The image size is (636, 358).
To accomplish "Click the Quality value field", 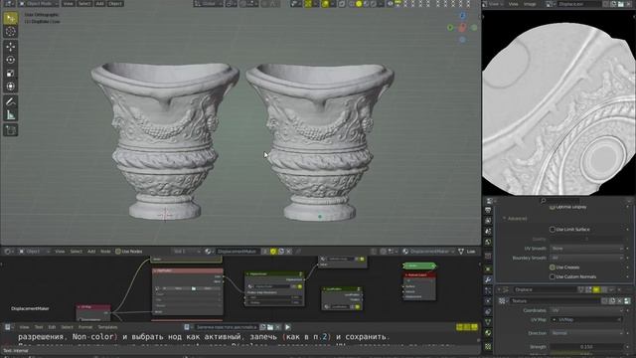I will click(x=587, y=239).
